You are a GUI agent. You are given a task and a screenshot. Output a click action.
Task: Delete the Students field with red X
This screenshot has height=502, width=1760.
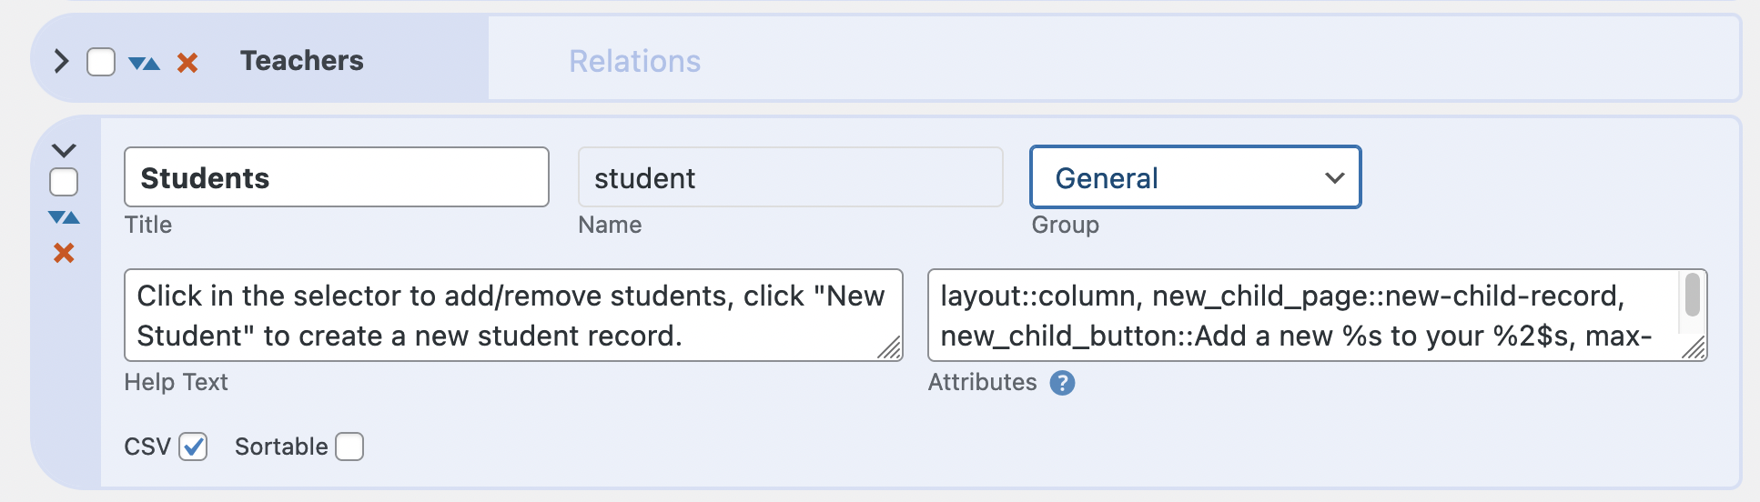64,253
